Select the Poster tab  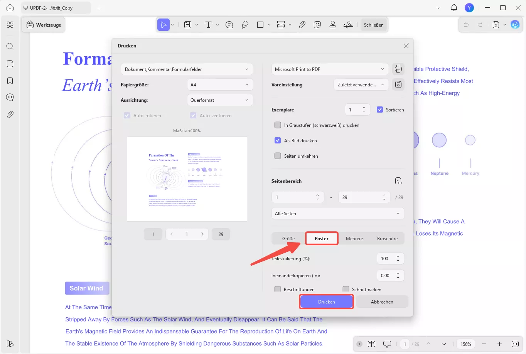click(x=322, y=238)
